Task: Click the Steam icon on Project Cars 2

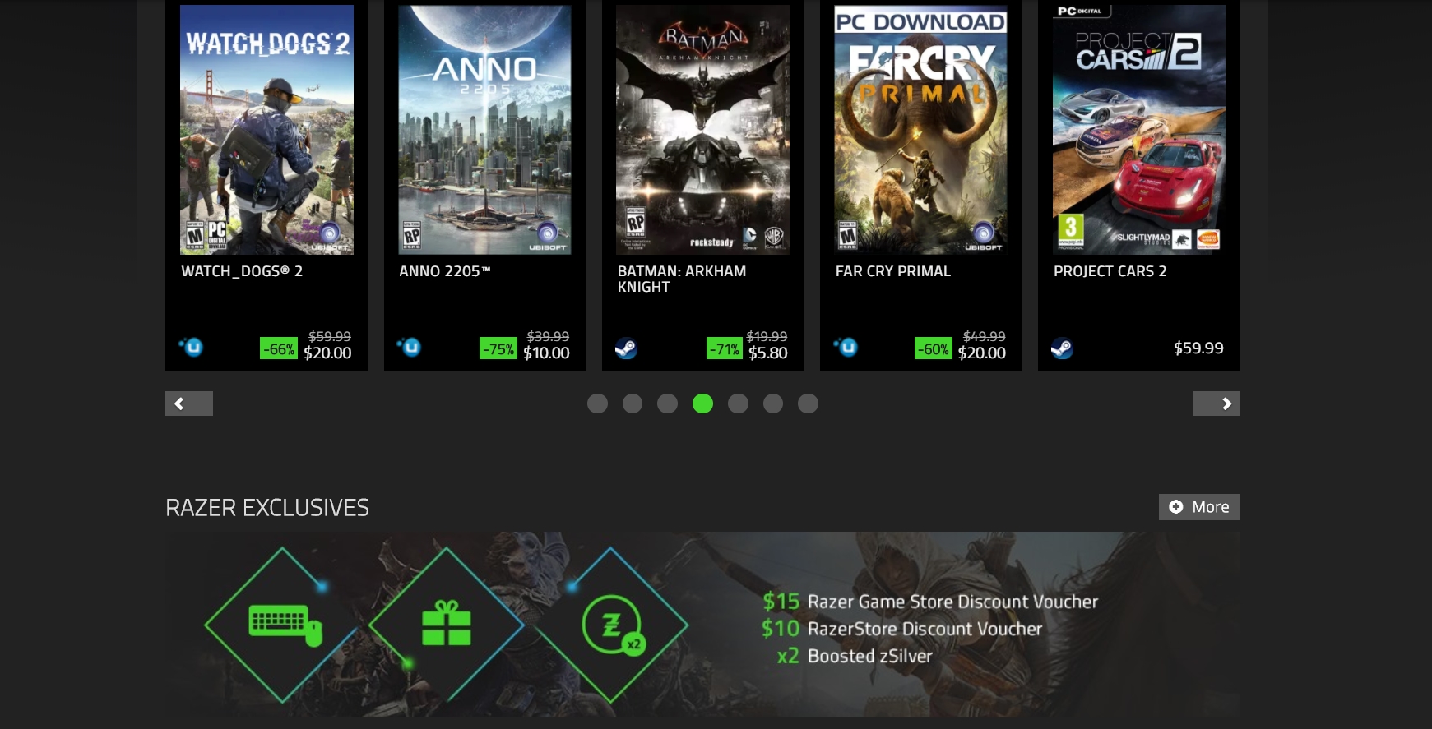Action: pyautogui.click(x=1062, y=348)
